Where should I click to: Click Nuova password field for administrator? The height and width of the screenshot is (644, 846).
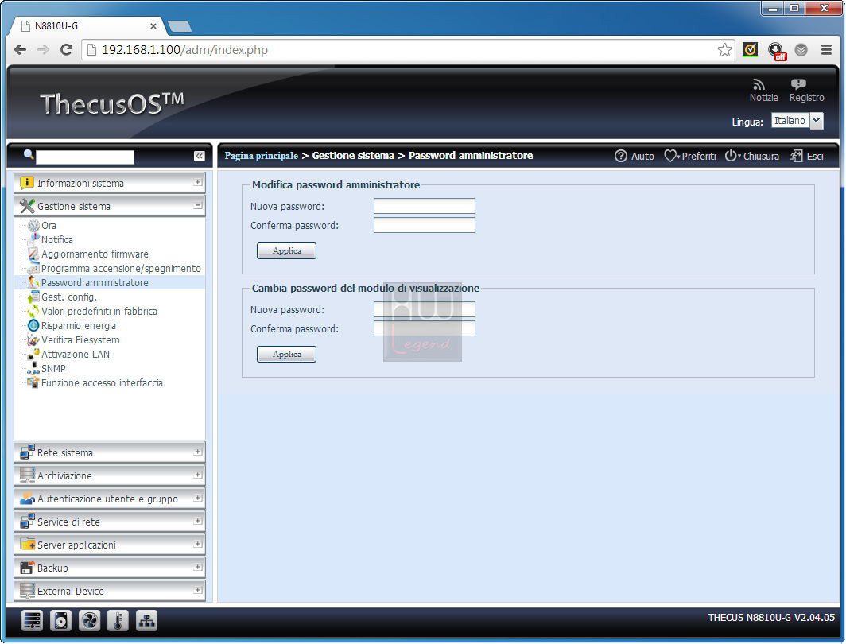tap(424, 206)
